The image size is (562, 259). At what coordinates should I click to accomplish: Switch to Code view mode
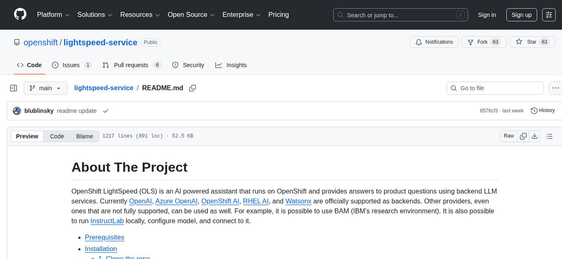(57, 136)
